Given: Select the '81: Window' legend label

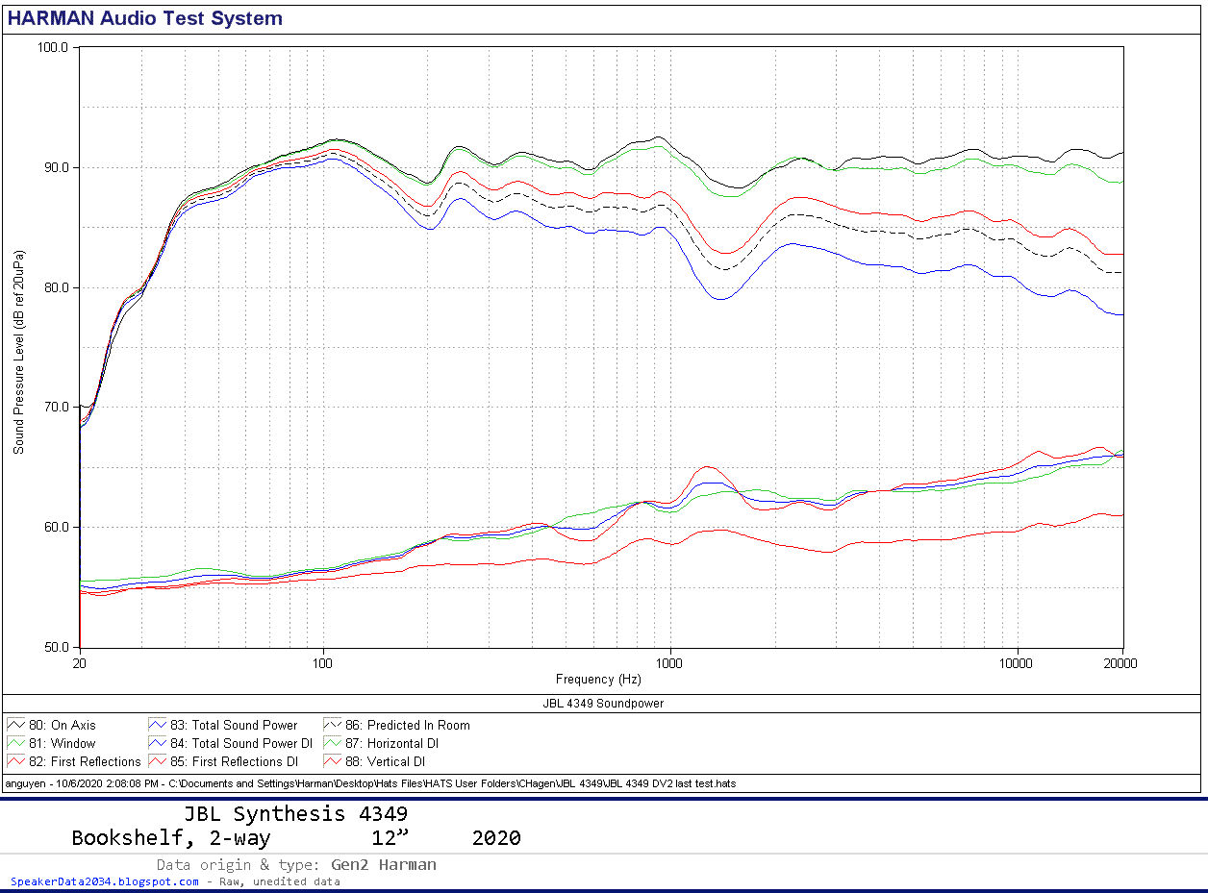Looking at the screenshot, I should pyautogui.click(x=63, y=743).
